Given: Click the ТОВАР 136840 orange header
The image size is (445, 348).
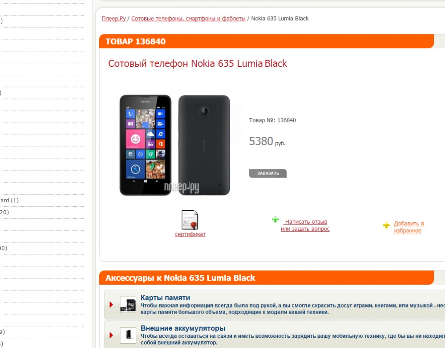Looking at the screenshot, I should pyautogui.click(x=266, y=41).
